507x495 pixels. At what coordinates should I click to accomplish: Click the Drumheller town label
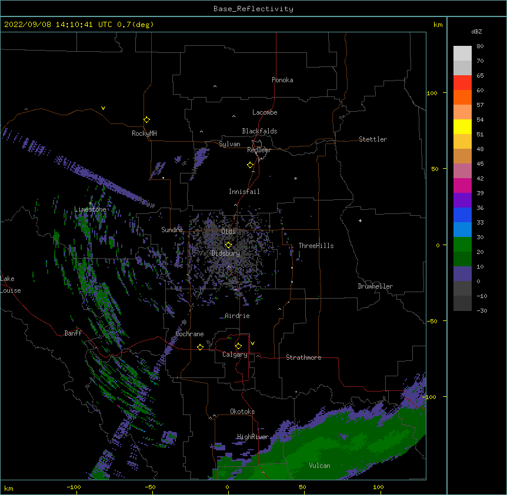(375, 286)
